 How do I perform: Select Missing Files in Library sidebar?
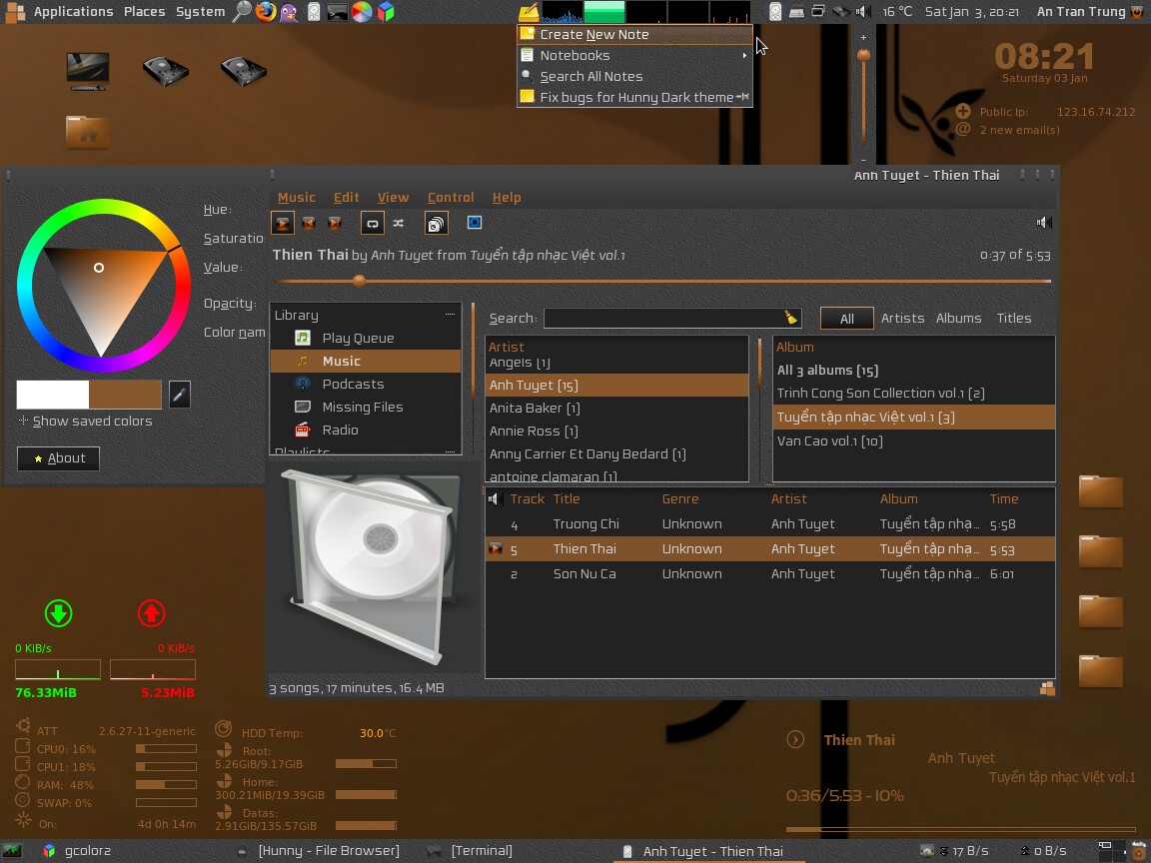click(366, 407)
